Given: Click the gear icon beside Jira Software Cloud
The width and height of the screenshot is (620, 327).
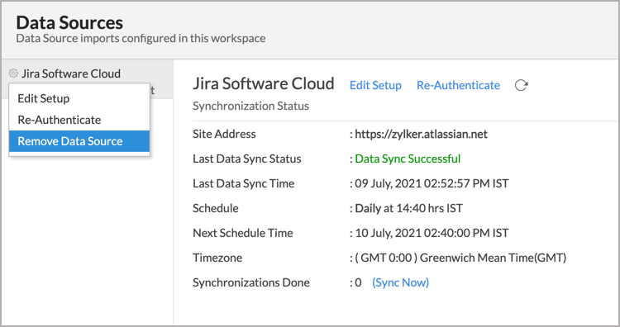Looking at the screenshot, I should 13,73.
